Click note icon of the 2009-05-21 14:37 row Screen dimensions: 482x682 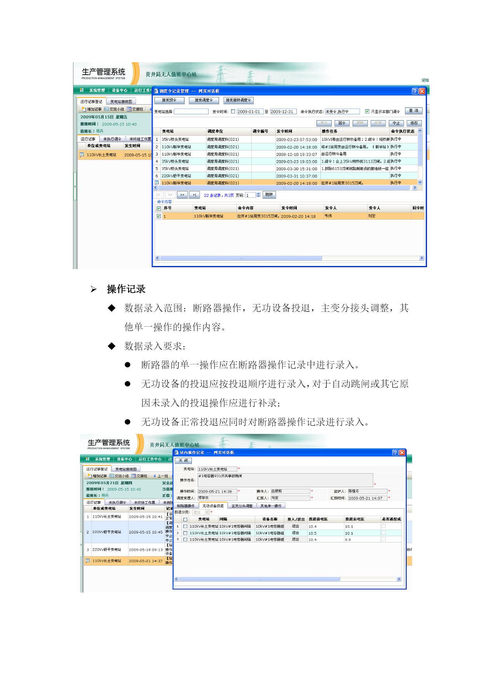pyautogui.click(x=88, y=561)
